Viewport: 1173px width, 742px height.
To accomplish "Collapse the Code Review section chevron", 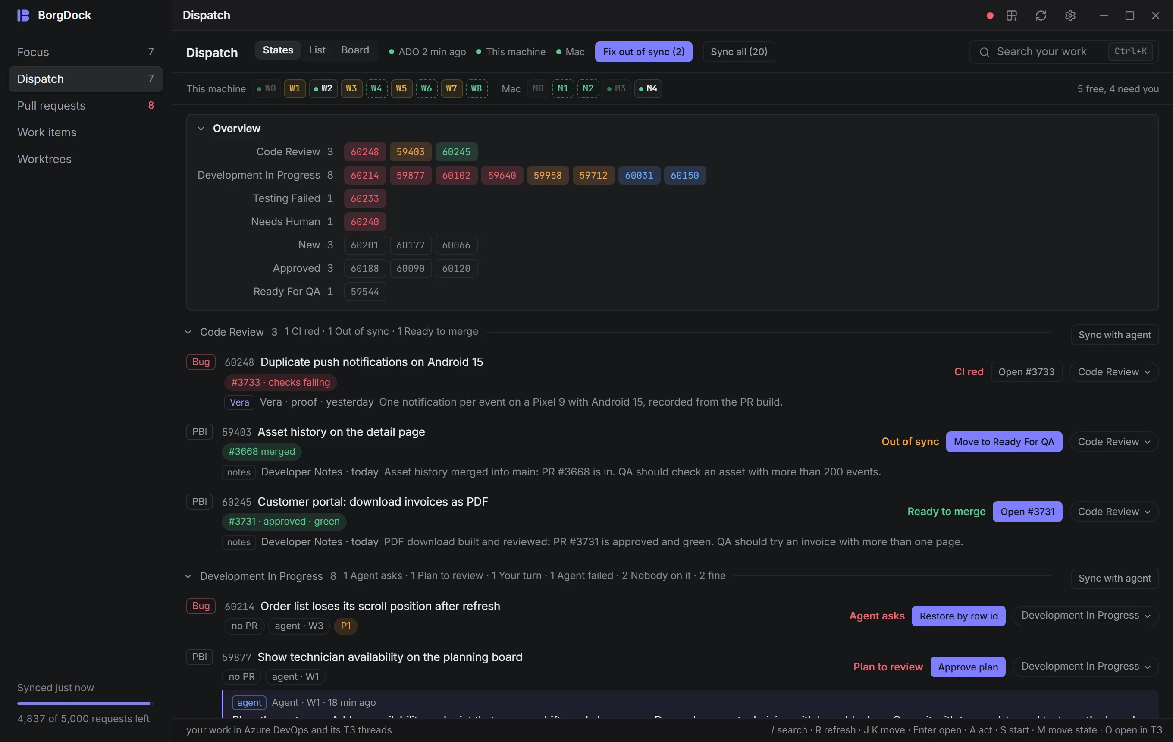I will coord(188,332).
